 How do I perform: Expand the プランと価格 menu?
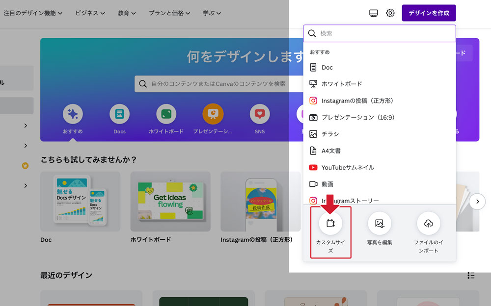[x=169, y=13]
